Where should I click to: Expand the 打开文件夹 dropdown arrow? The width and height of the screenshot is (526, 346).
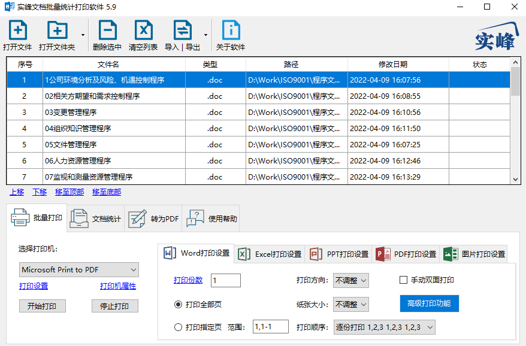pyautogui.click(x=83, y=35)
